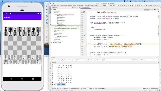161x91 pixels.
Task: Click the Build hammer icon in toolbar
Action: pos(101,5)
